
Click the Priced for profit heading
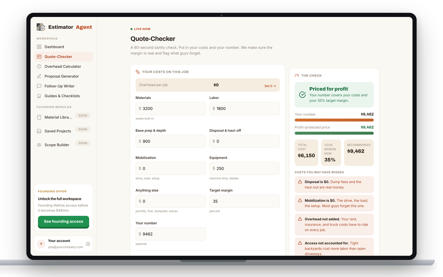(x=328, y=89)
